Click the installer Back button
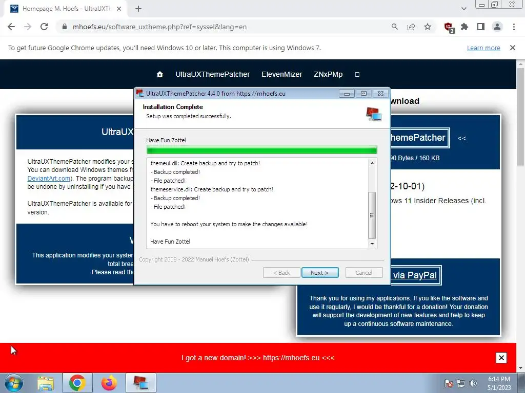Image resolution: width=525 pixels, height=393 pixels. tap(281, 273)
